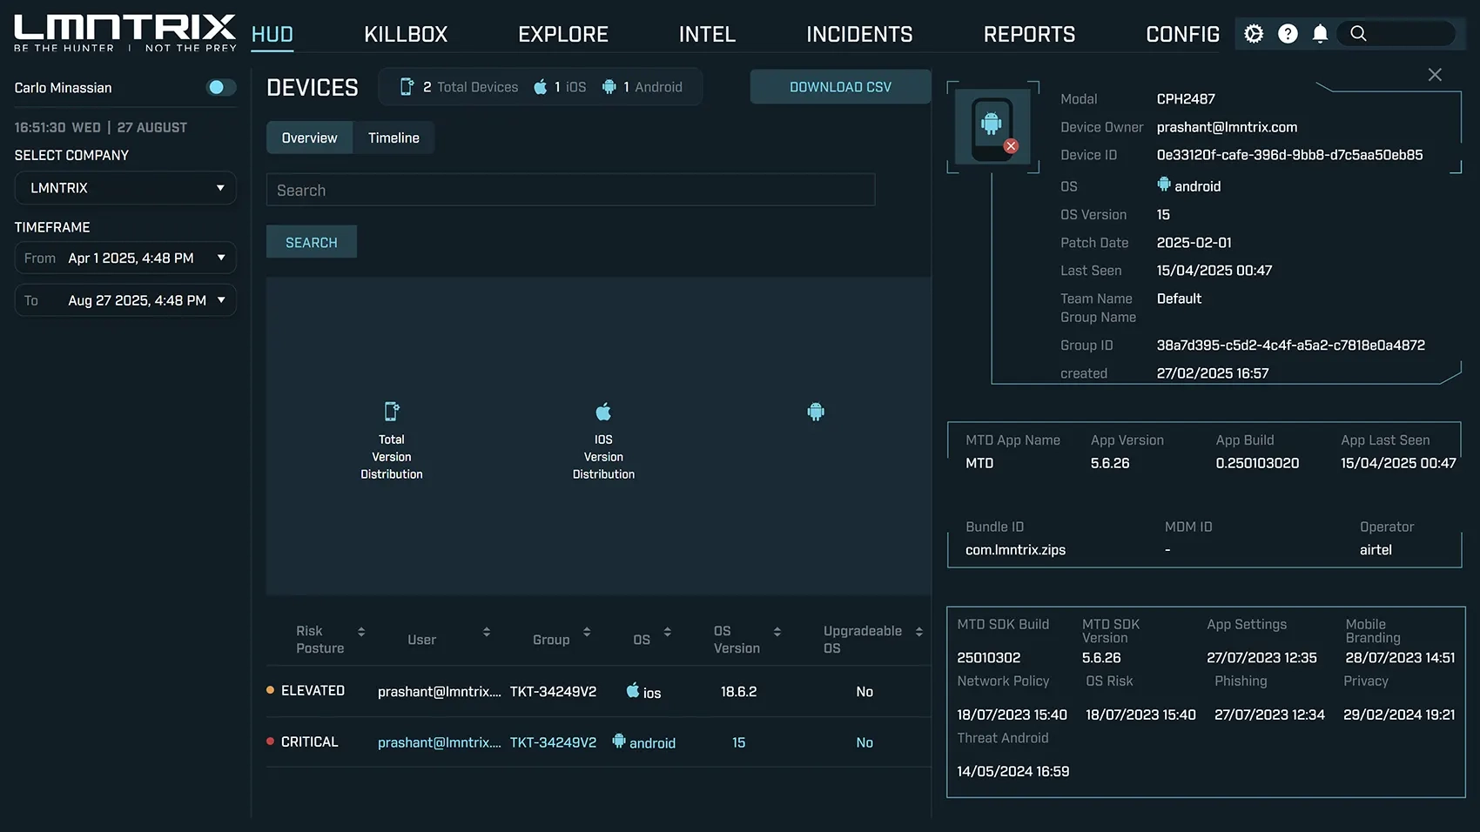Screen dimensions: 1480x832
Task: Open the KILLBOX menu
Action: pos(406,35)
